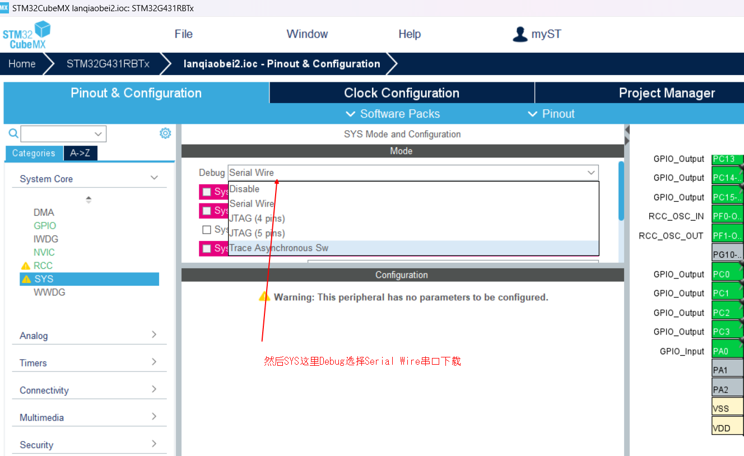744x456 pixels.
Task: Select RCC in System Core list
Action: 43,266
